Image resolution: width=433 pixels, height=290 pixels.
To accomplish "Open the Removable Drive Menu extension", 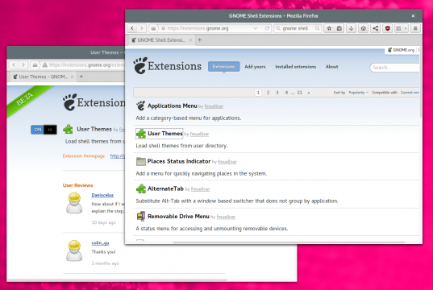I will [x=178, y=217].
